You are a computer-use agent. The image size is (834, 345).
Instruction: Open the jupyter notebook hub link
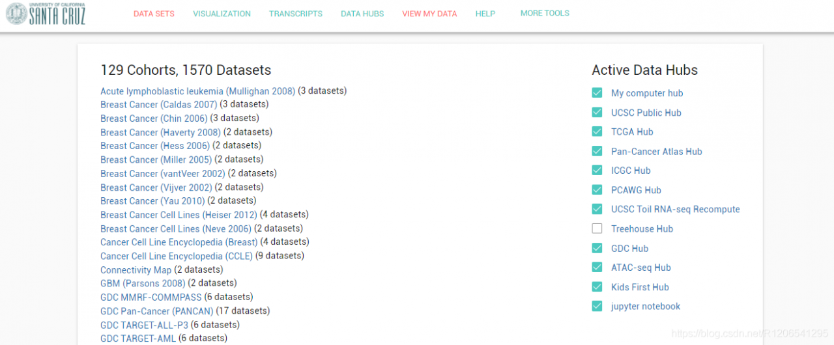pyautogui.click(x=646, y=306)
